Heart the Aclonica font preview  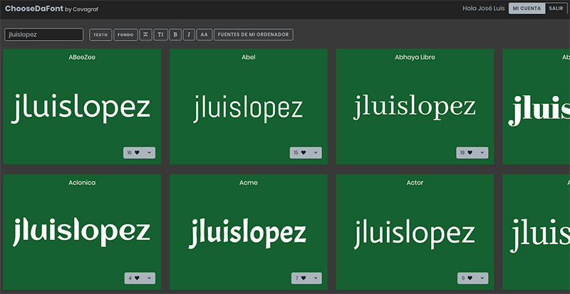137,278
